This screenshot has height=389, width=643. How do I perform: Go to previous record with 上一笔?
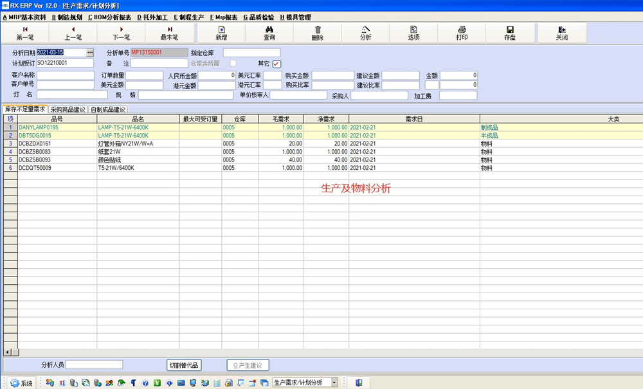click(73, 30)
